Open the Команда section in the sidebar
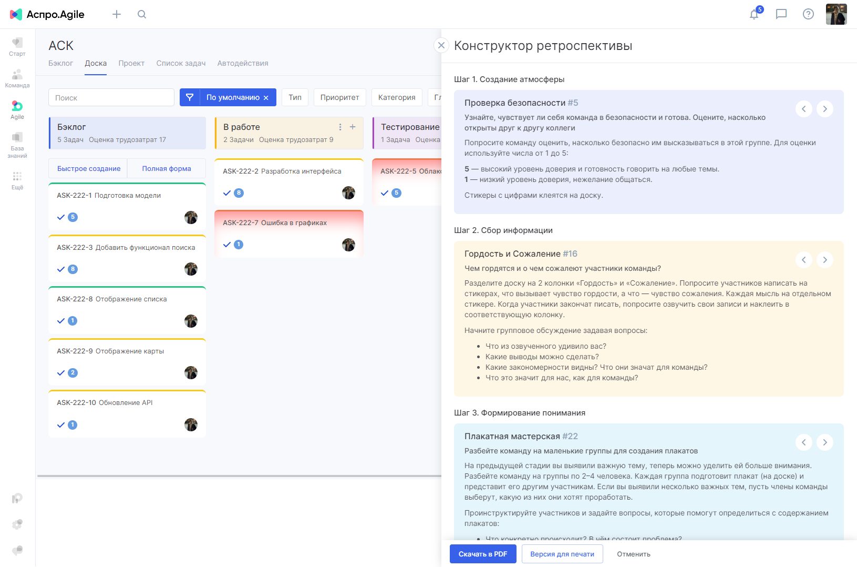 tap(17, 78)
